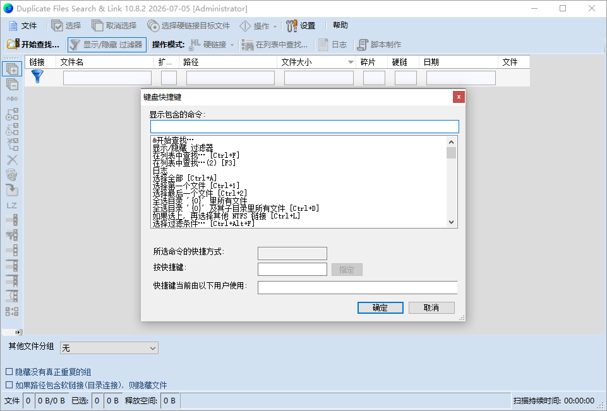Image resolution: width=607 pixels, height=411 pixels.
Task: Click the 脚本制作 toolbar button
Action: click(379, 44)
